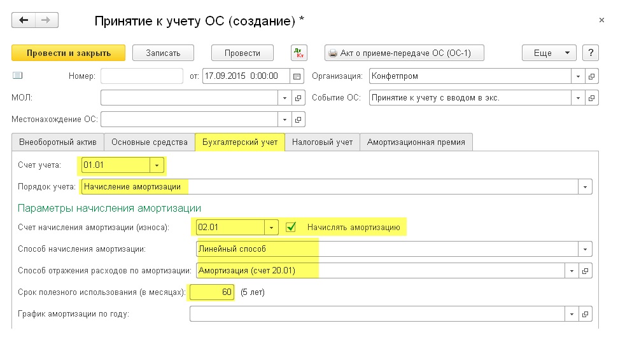Click Срок полезного использования field with 60
The image size is (625, 342).
(212, 292)
